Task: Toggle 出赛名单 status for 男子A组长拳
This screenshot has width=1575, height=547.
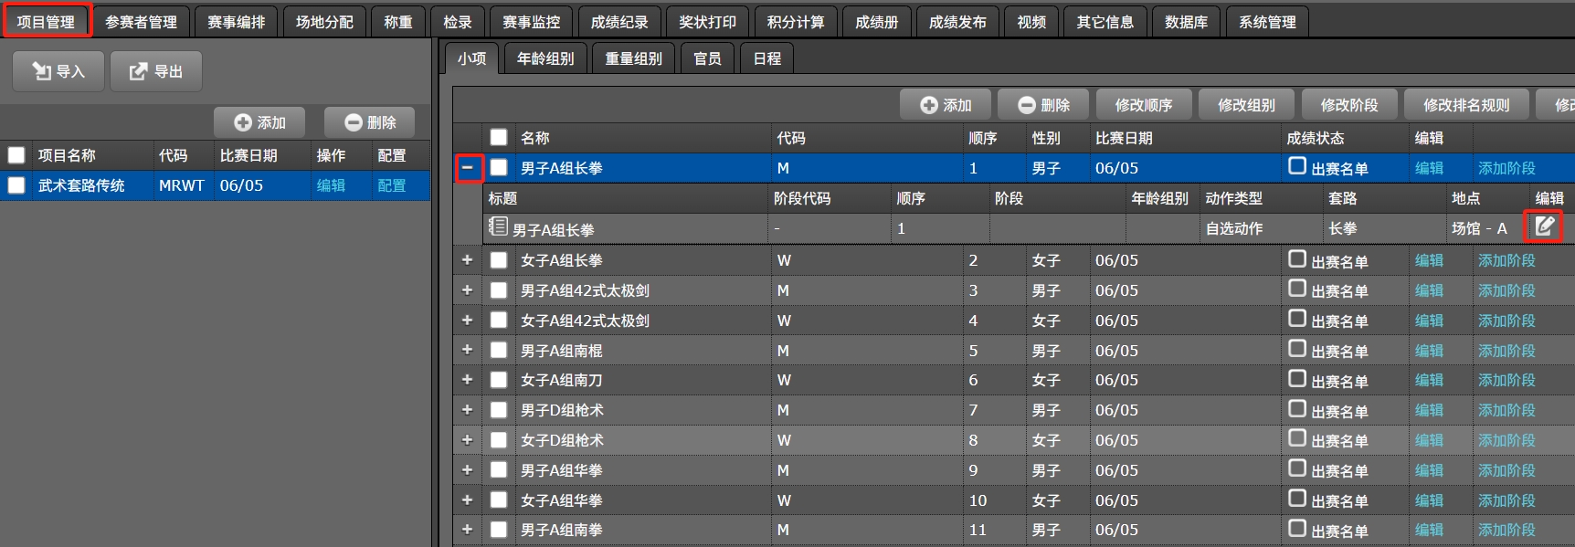Action: (x=1296, y=165)
